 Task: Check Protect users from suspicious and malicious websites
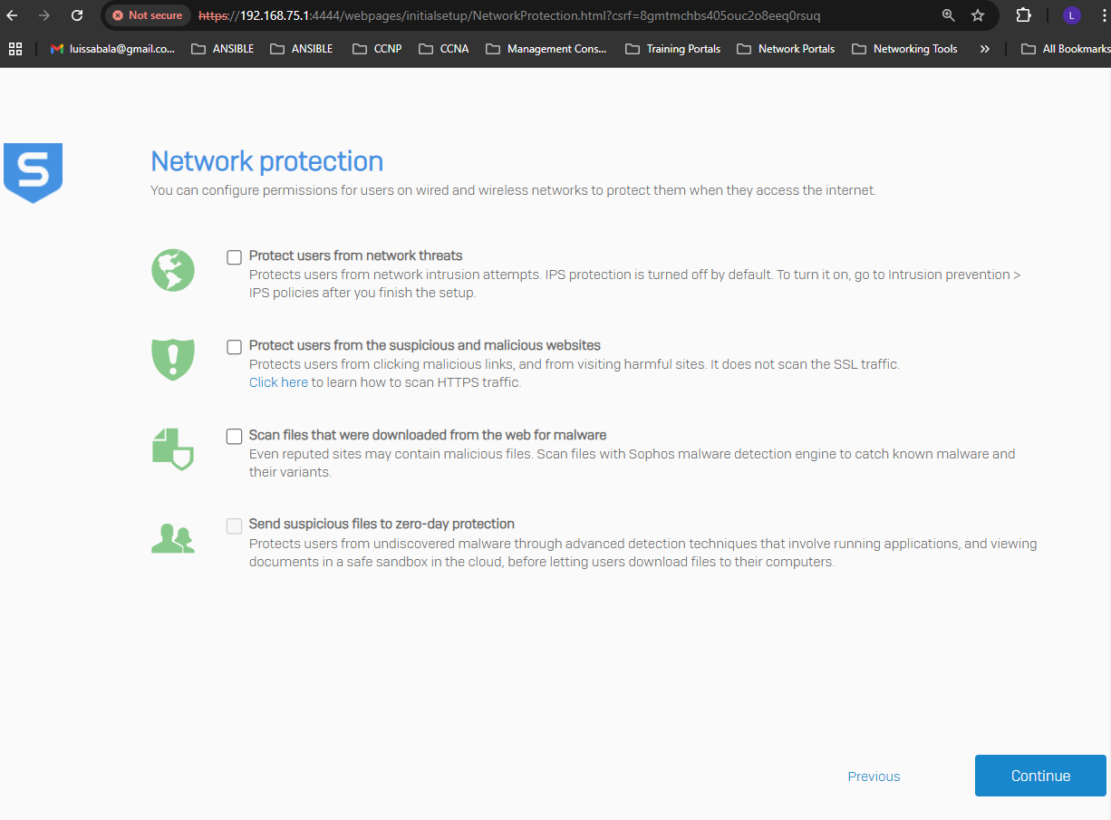click(x=235, y=347)
